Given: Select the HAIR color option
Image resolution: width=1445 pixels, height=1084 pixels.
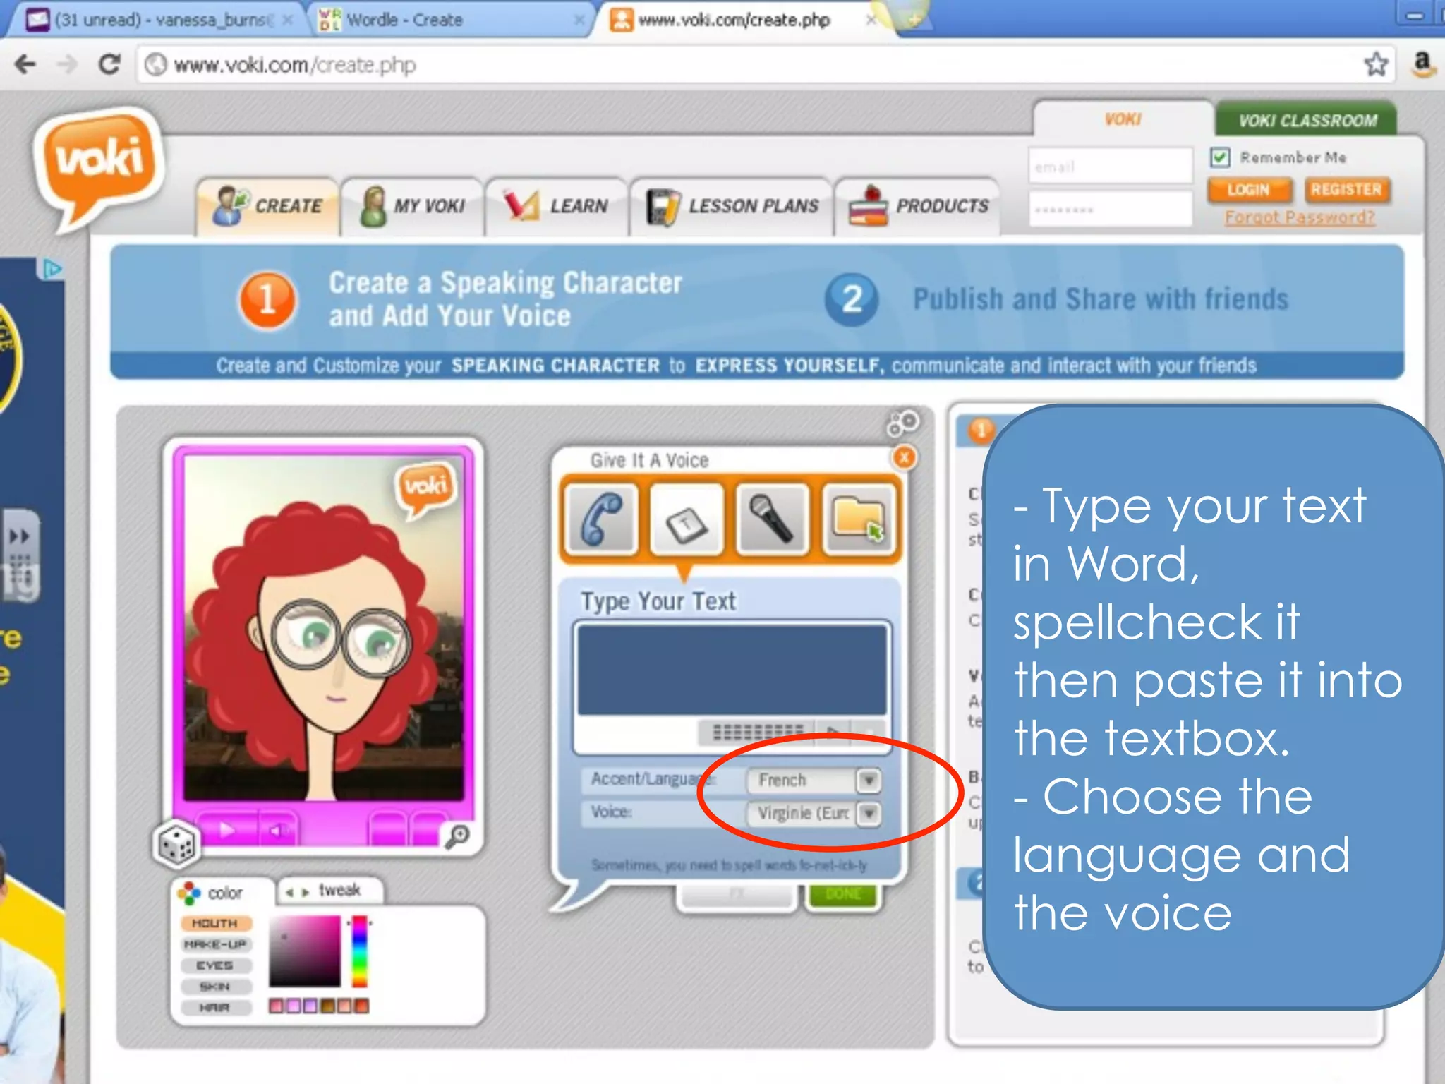Looking at the screenshot, I should click(215, 1008).
